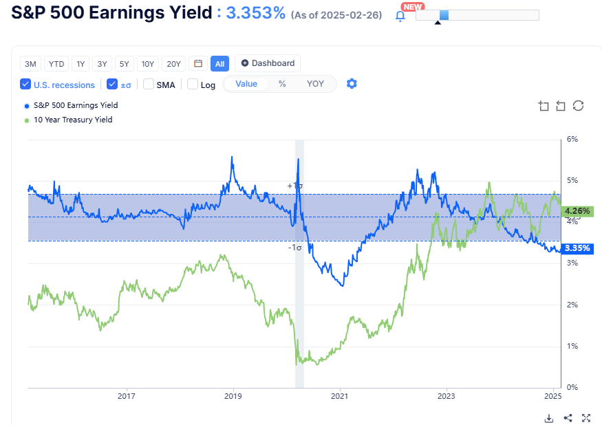Uncheck the ±σ bands option
602x425 pixels.
[x=112, y=84]
